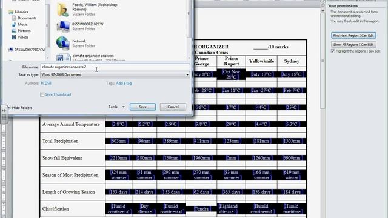
Task: Click Season of Most Precipitation row label
Action: (x=70, y=175)
